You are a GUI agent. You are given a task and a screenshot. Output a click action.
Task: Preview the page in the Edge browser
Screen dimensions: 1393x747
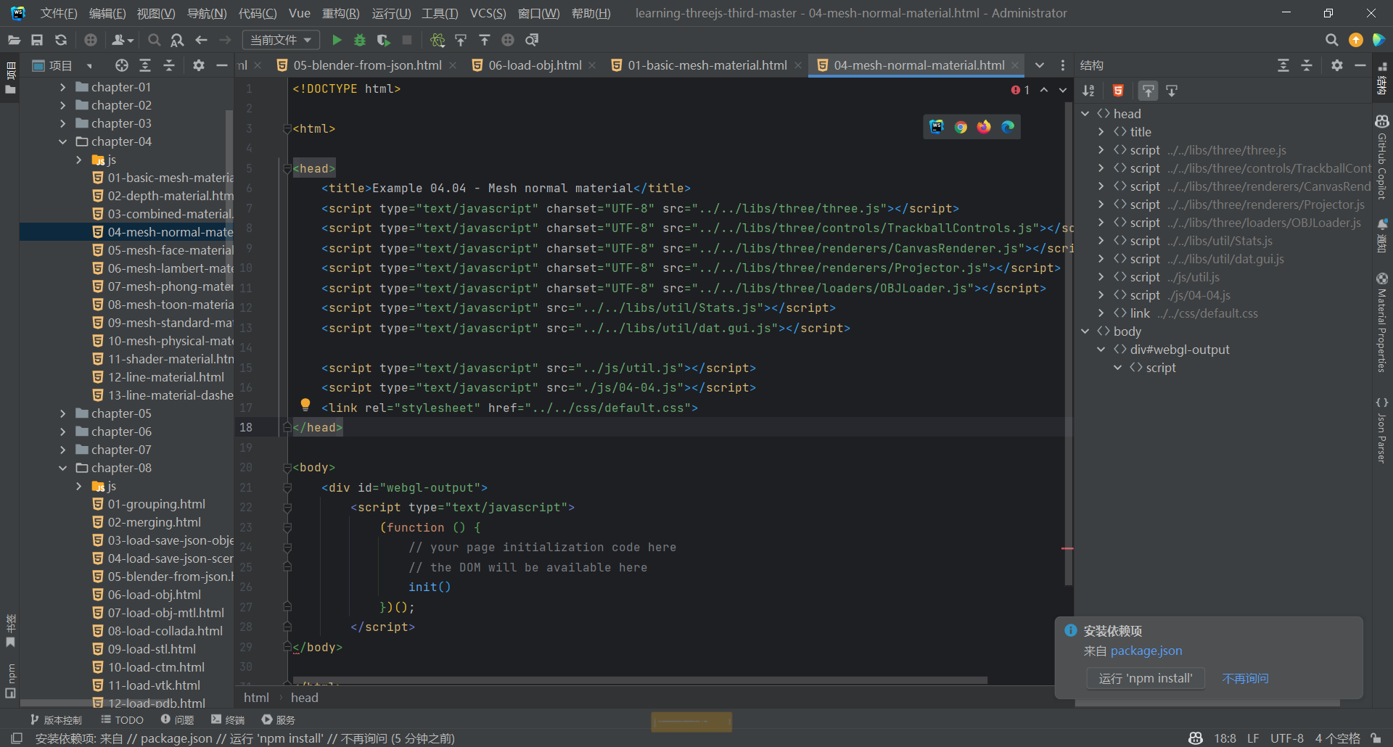tap(1008, 127)
